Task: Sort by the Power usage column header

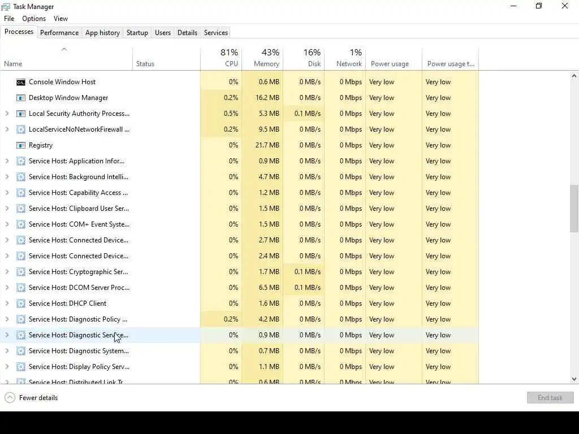Action: (394, 59)
